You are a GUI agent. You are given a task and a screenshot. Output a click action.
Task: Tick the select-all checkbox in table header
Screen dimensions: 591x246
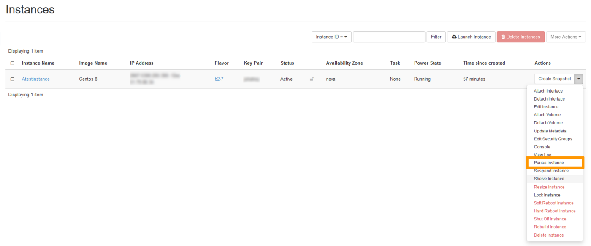tap(12, 63)
